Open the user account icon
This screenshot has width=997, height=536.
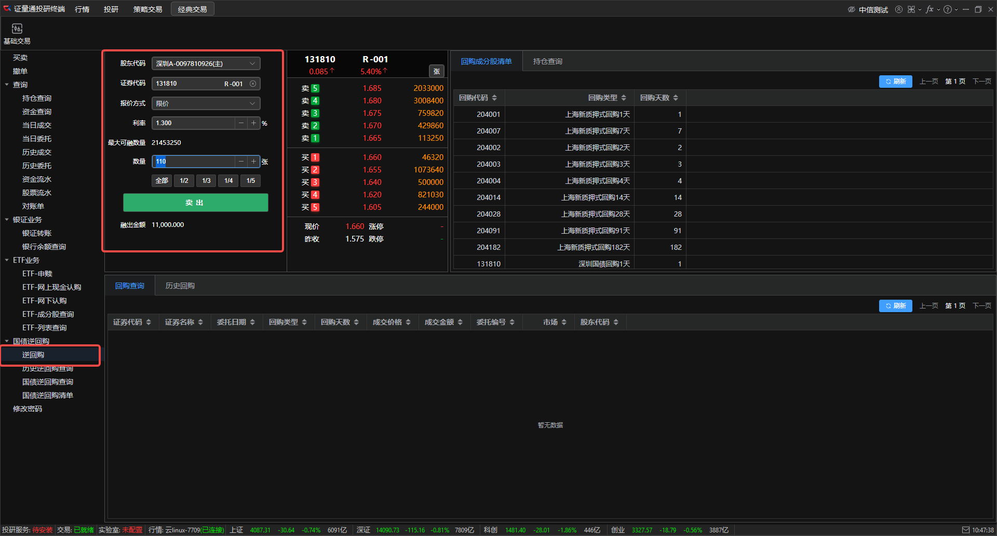(898, 9)
